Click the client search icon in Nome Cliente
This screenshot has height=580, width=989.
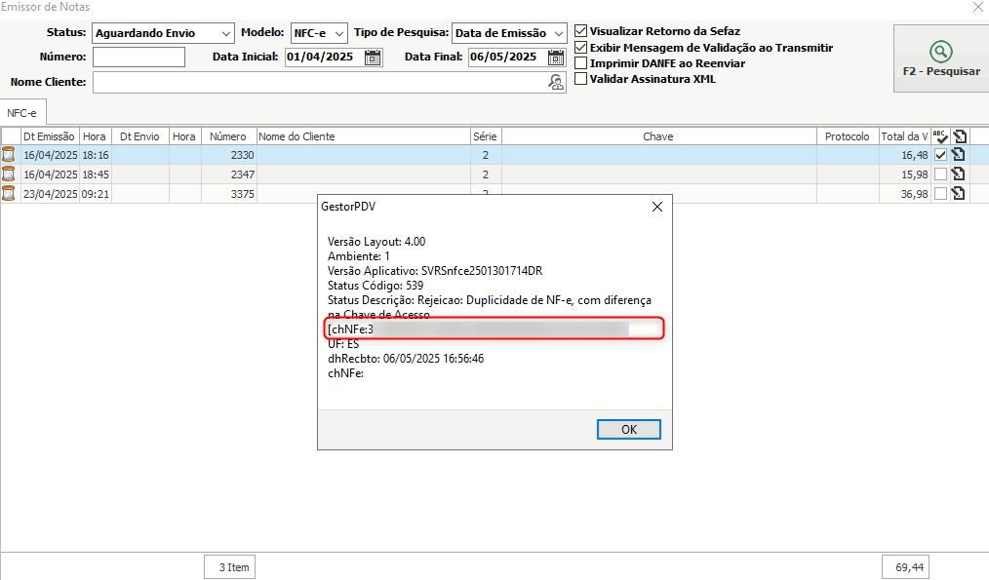[556, 83]
